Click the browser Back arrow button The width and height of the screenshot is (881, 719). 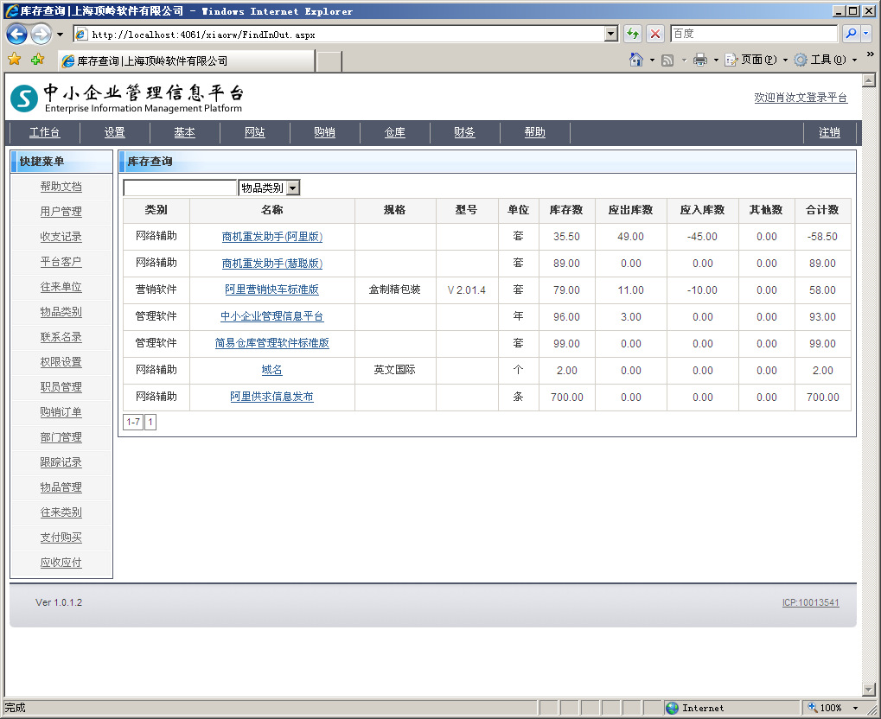(16, 35)
